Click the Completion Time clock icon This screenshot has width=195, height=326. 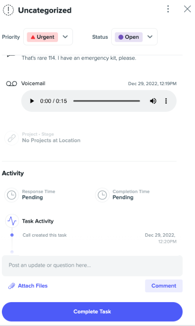click(102, 195)
